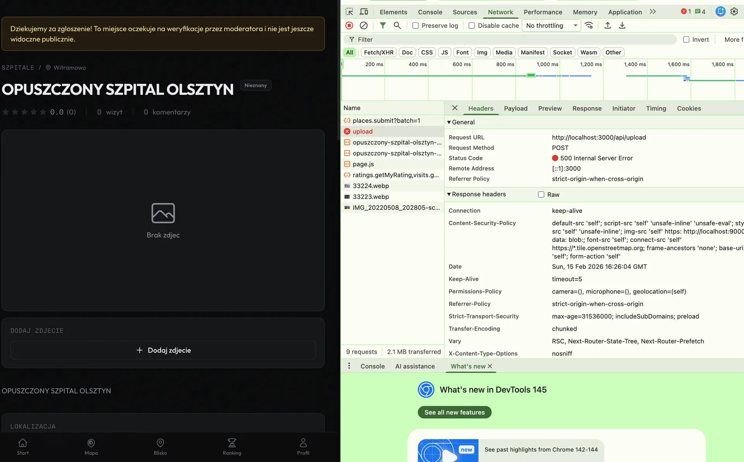Image resolution: width=744 pixels, height=462 pixels.
Task: Click See all new features button
Action: pyautogui.click(x=454, y=412)
